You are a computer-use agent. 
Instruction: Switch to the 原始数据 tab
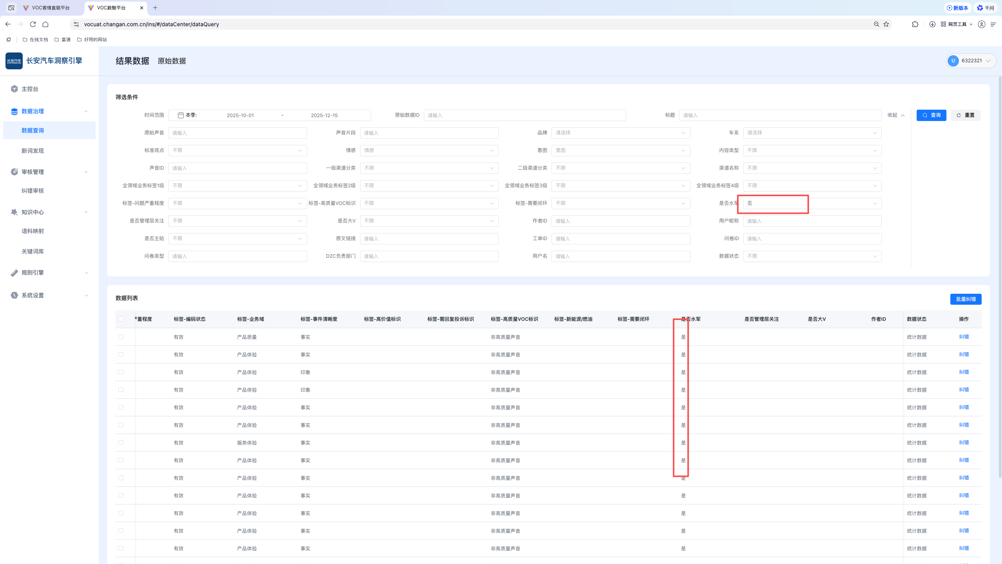pyautogui.click(x=171, y=61)
